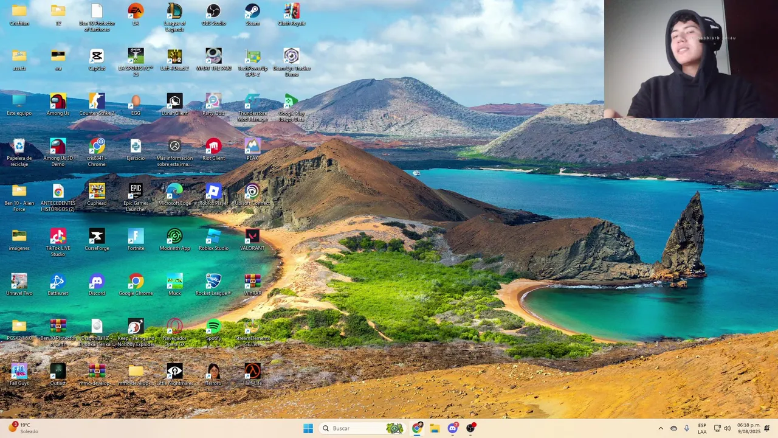
Task: Select the Steam desktop icon
Action: 252,15
